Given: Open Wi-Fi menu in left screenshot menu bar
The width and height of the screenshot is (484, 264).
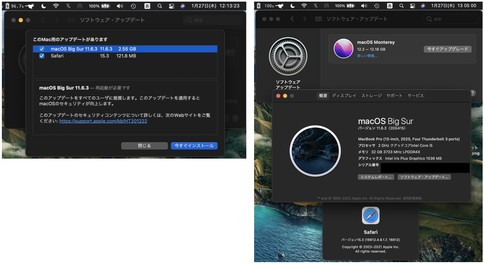Looking at the screenshot, I should click(x=56, y=6).
